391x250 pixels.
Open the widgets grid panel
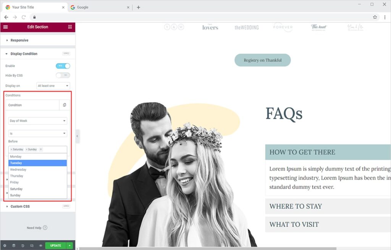[70, 27]
